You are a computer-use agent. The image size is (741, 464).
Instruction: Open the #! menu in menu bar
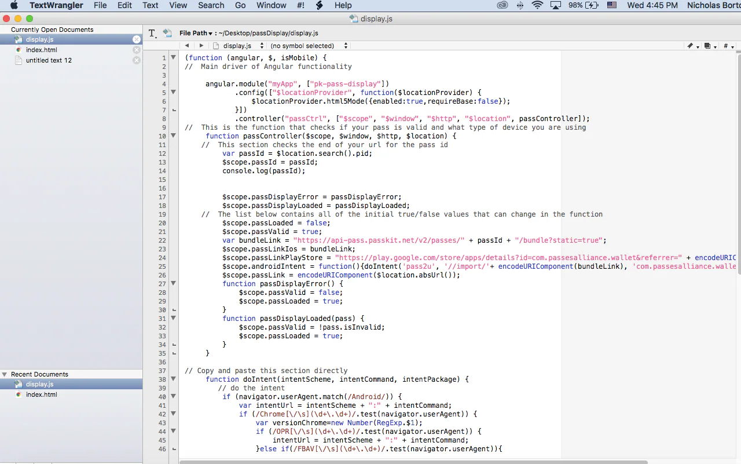300,5
